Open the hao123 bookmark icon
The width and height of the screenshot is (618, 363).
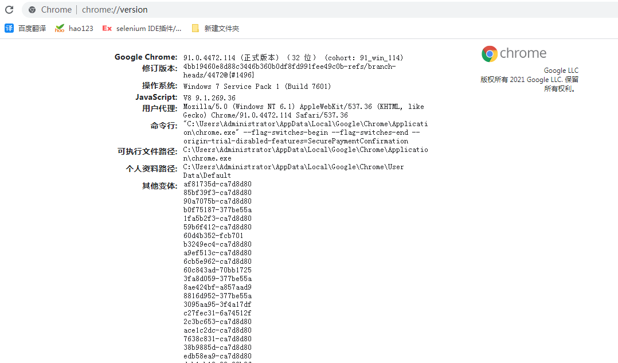(60, 28)
